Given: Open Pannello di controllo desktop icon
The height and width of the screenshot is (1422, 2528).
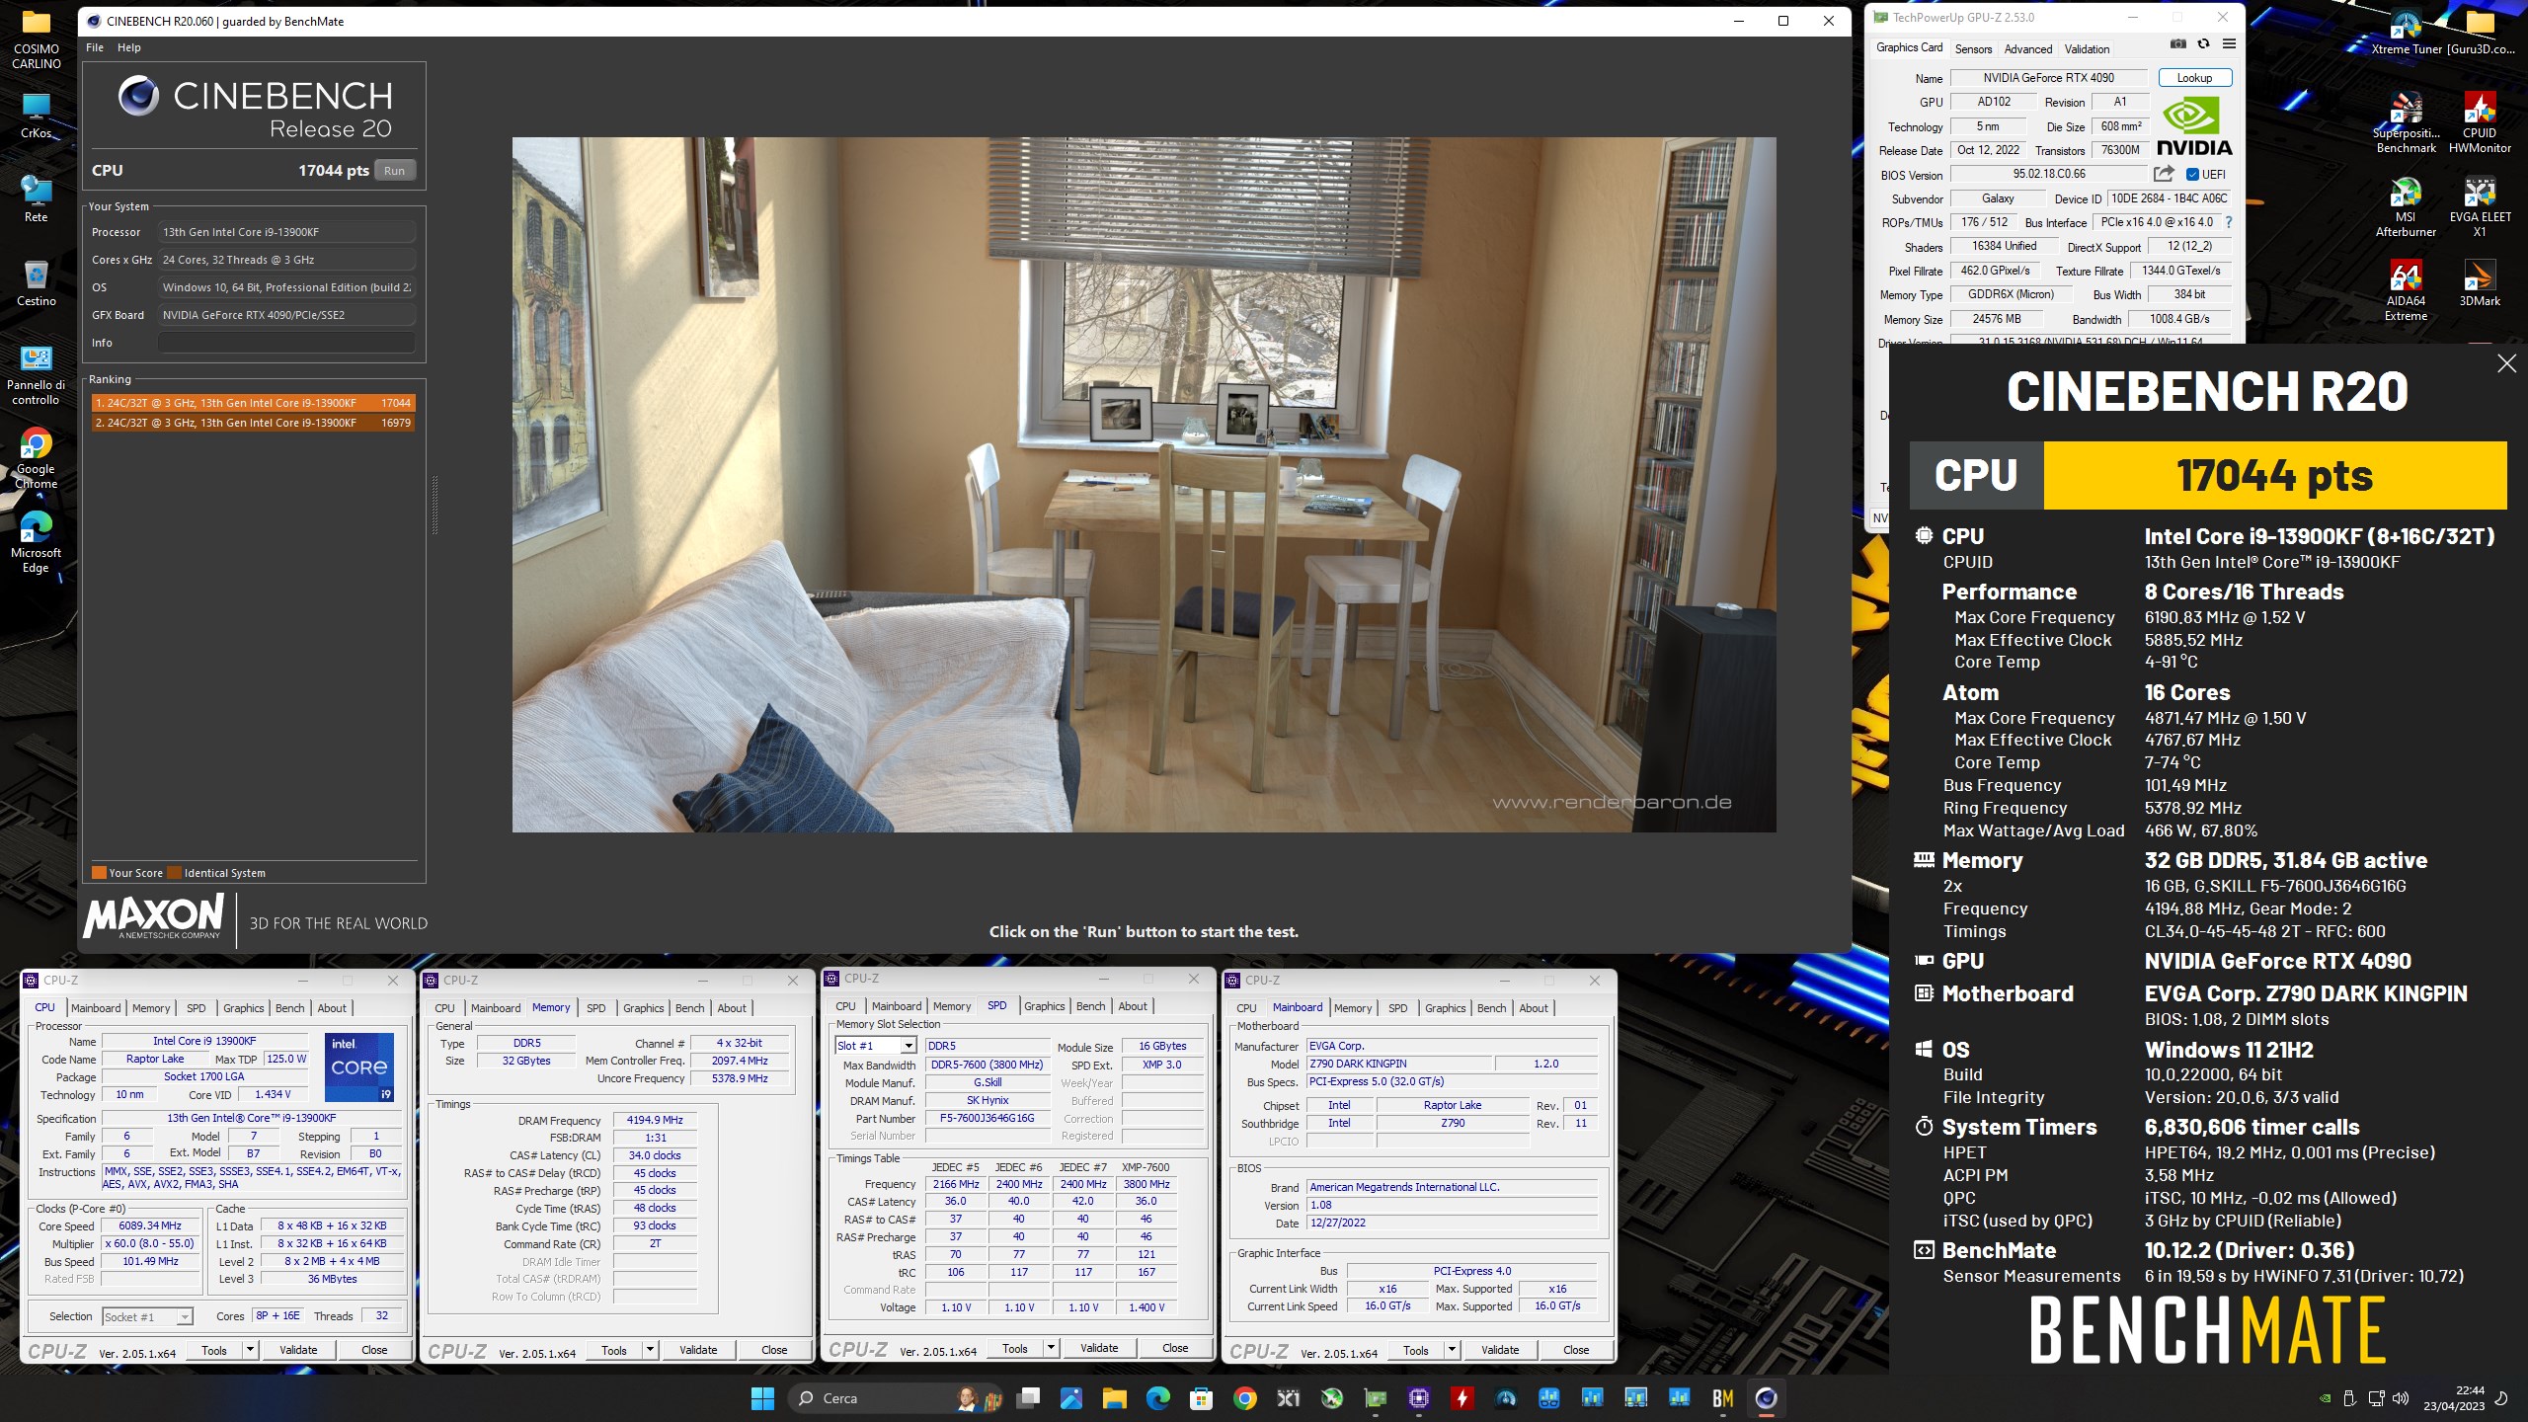Looking at the screenshot, I should [x=37, y=375].
